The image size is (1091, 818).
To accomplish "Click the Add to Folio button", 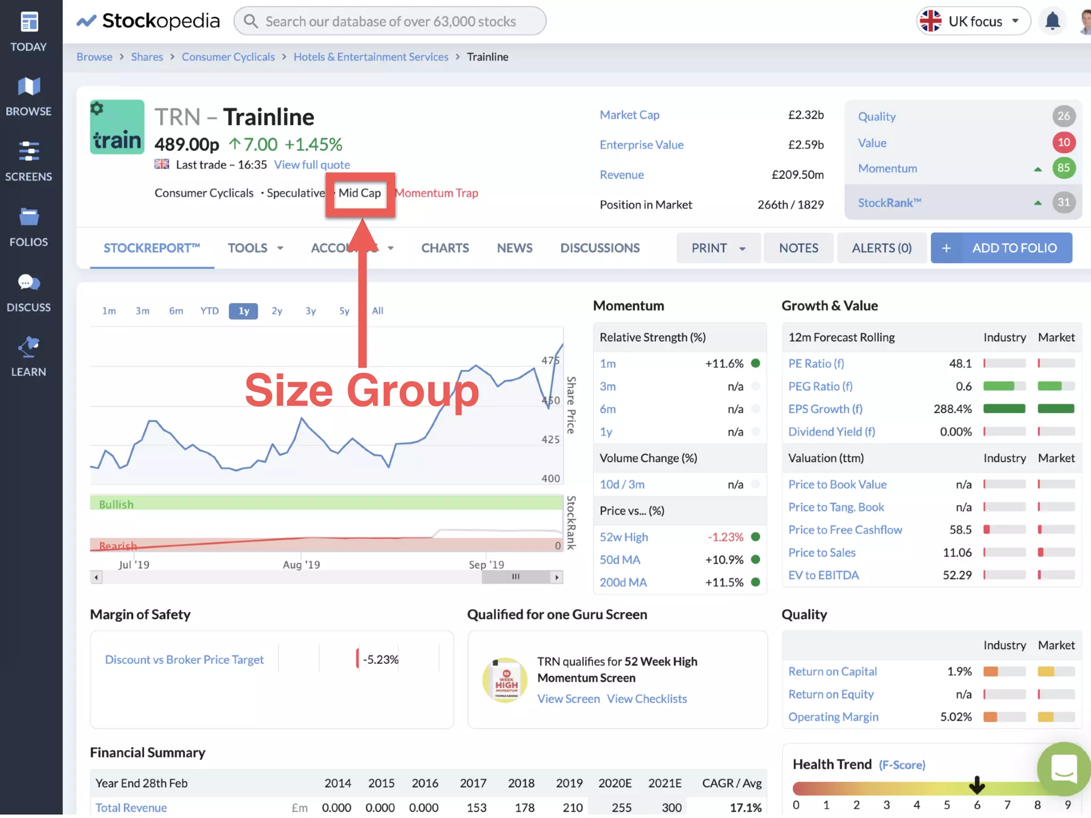I will click(x=1001, y=248).
